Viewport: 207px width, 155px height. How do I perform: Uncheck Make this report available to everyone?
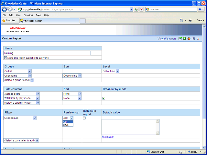point(5,58)
